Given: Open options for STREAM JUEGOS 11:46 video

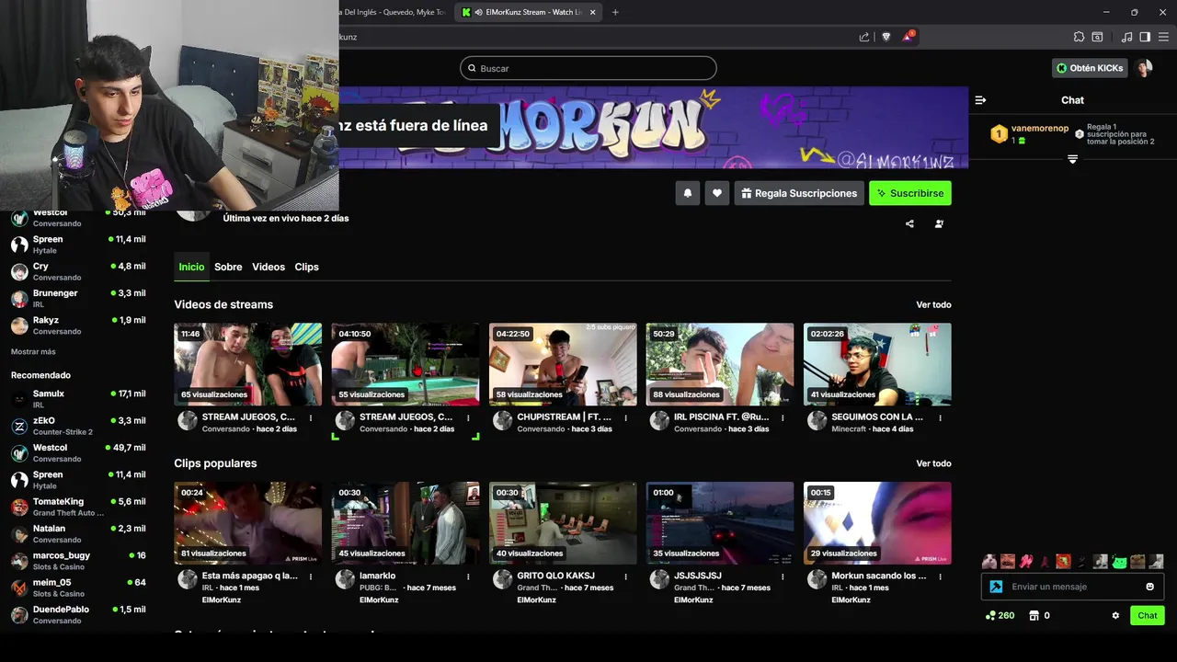Looking at the screenshot, I should click(311, 417).
